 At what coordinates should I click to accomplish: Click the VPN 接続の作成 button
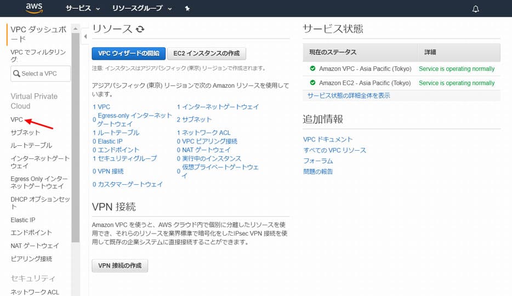(120, 266)
